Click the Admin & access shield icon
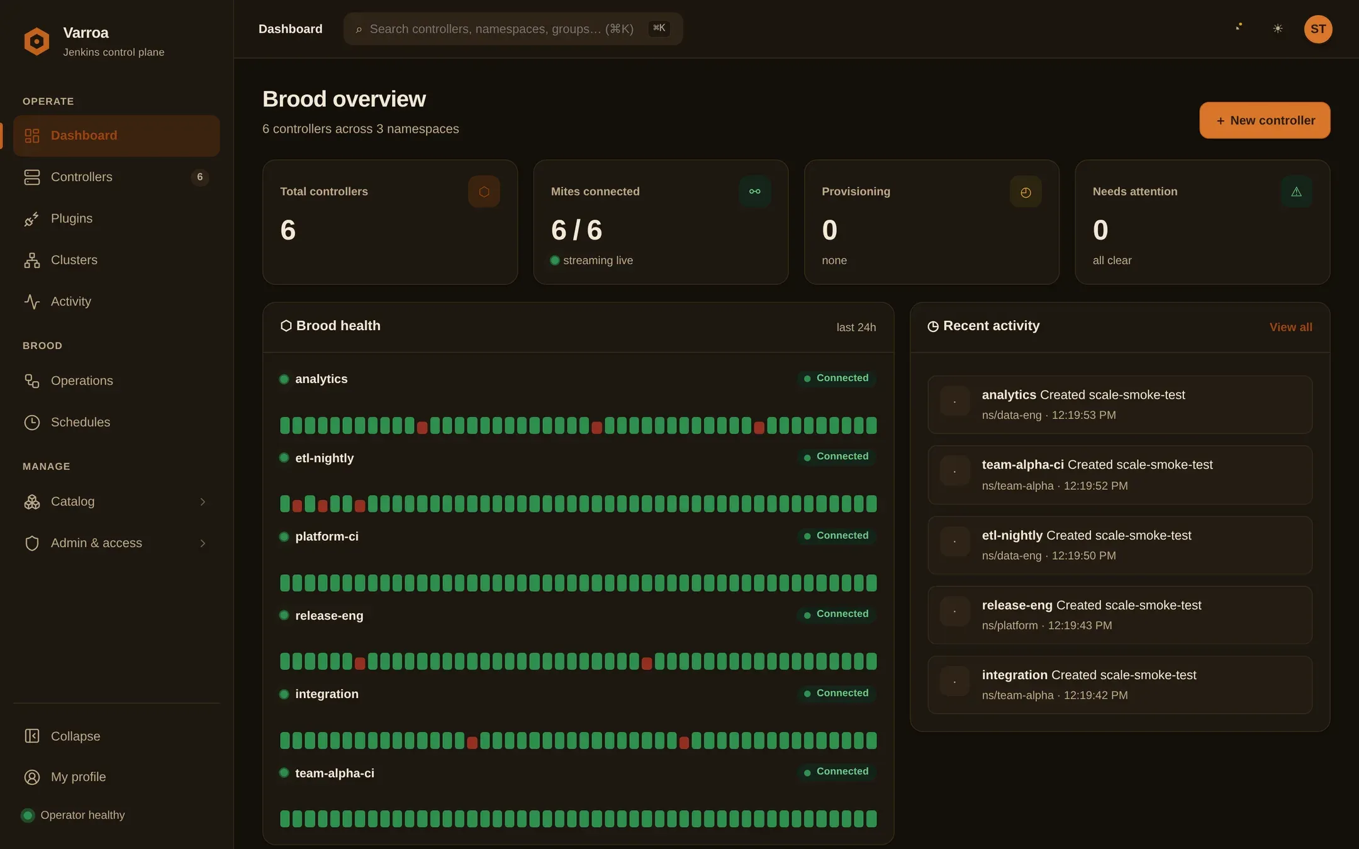 [32, 543]
